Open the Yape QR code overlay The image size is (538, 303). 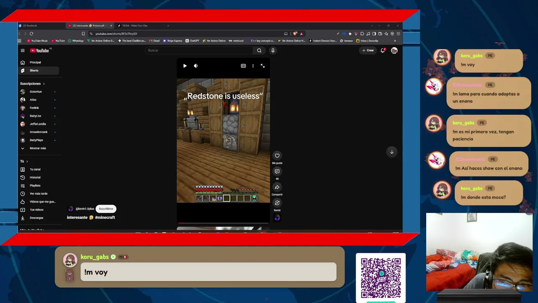pyautogui.click(x=381, y=278)
